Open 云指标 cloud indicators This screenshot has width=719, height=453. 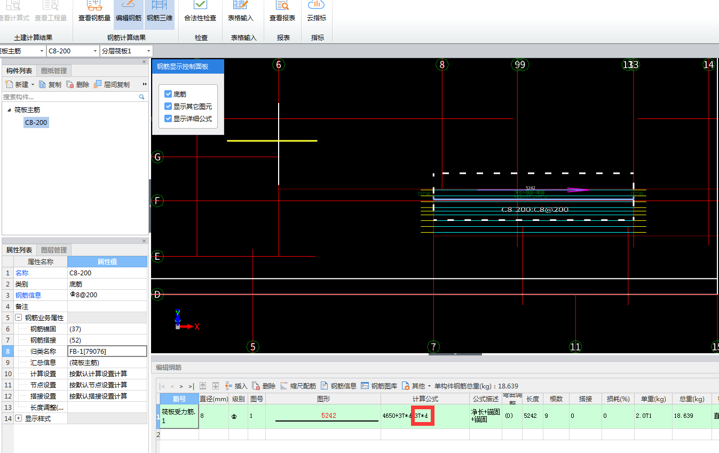pos(317,12)
